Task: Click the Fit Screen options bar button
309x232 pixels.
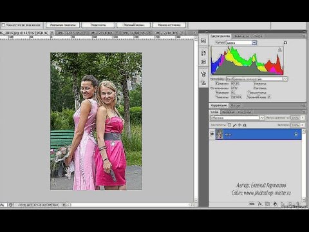Action: tap(98, 25)
